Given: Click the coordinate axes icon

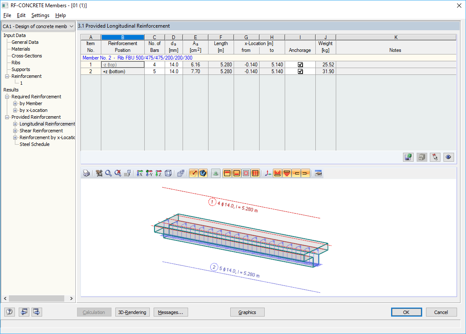Looking at the screenshot, I should [x=268, y=173].
